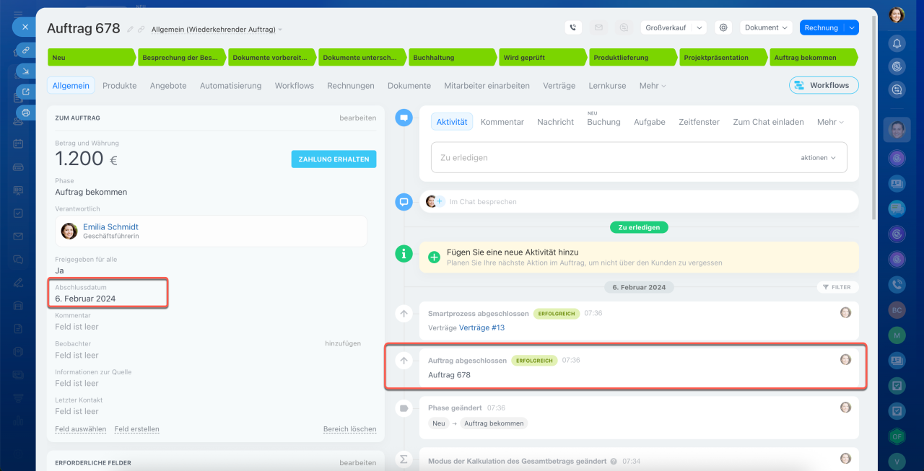Screen dimensions: 924x471
Task: Click the Workflows button on the right
Action: click(x=823, y=85)
